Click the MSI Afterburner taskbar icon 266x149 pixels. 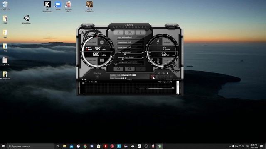tap(160, 146)
